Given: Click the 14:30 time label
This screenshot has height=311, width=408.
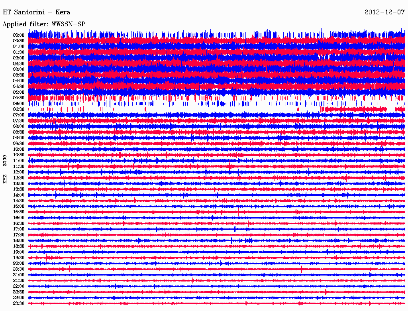Looking at the screenshot, I should (19, 201).
